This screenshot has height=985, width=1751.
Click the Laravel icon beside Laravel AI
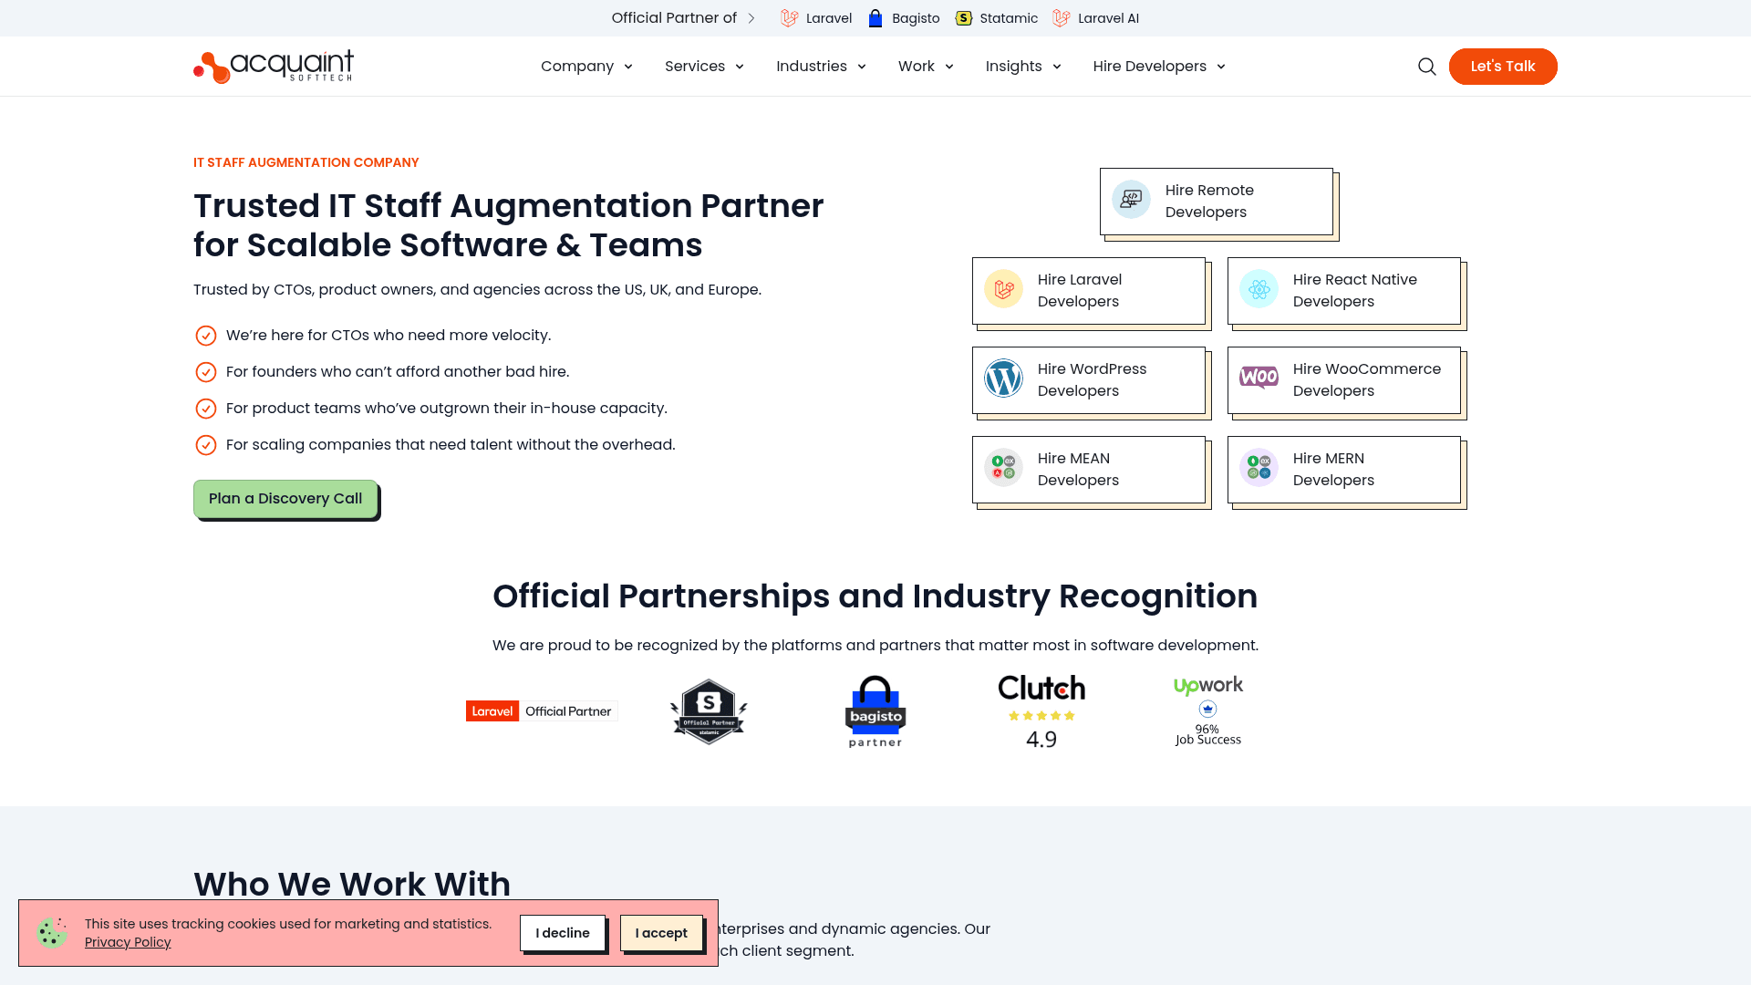pyautogui.click(x=1060, y=18)
